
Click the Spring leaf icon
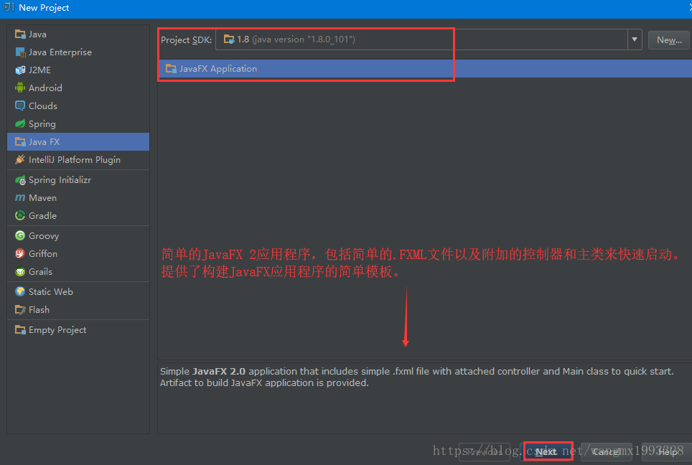pos(20,124)
